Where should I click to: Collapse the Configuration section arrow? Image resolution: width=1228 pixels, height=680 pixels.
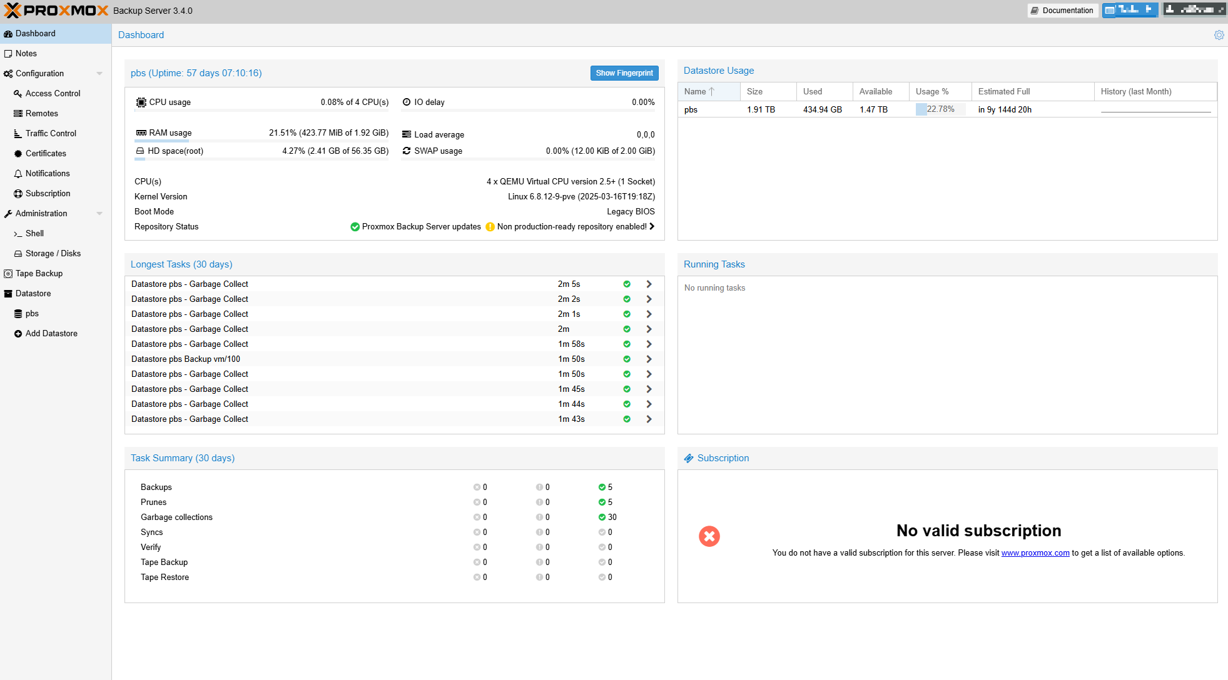tap(99, 74)
